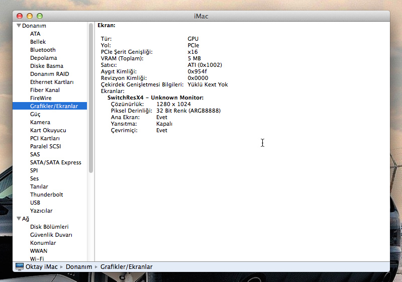Open USB device information

[35, 203]
